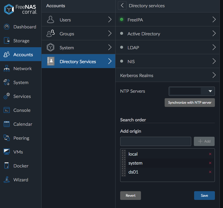Save the directory services settings
The height and width of the screenshot is (208, 223).
coord(205,196)
